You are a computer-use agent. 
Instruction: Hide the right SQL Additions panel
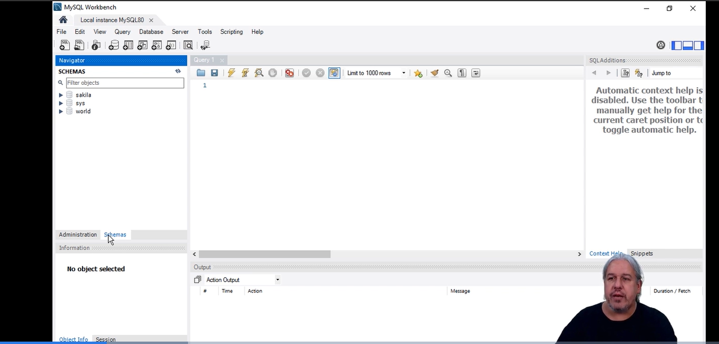[699, 45]
